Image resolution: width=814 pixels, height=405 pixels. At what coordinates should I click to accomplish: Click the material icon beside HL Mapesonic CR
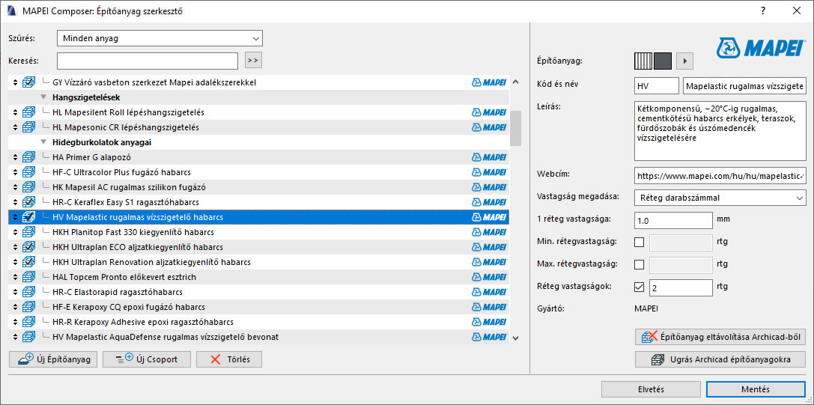coord(29,127)
